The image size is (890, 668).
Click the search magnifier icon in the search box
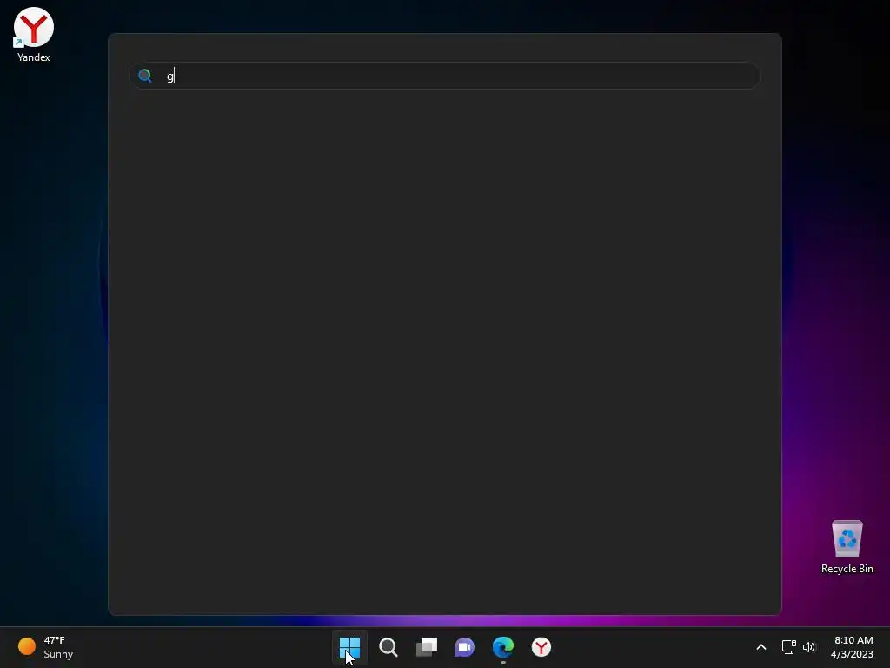tap(145, 76)
